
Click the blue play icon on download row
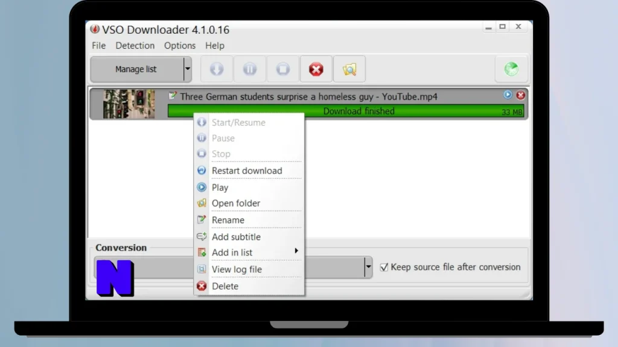(508, 95)
